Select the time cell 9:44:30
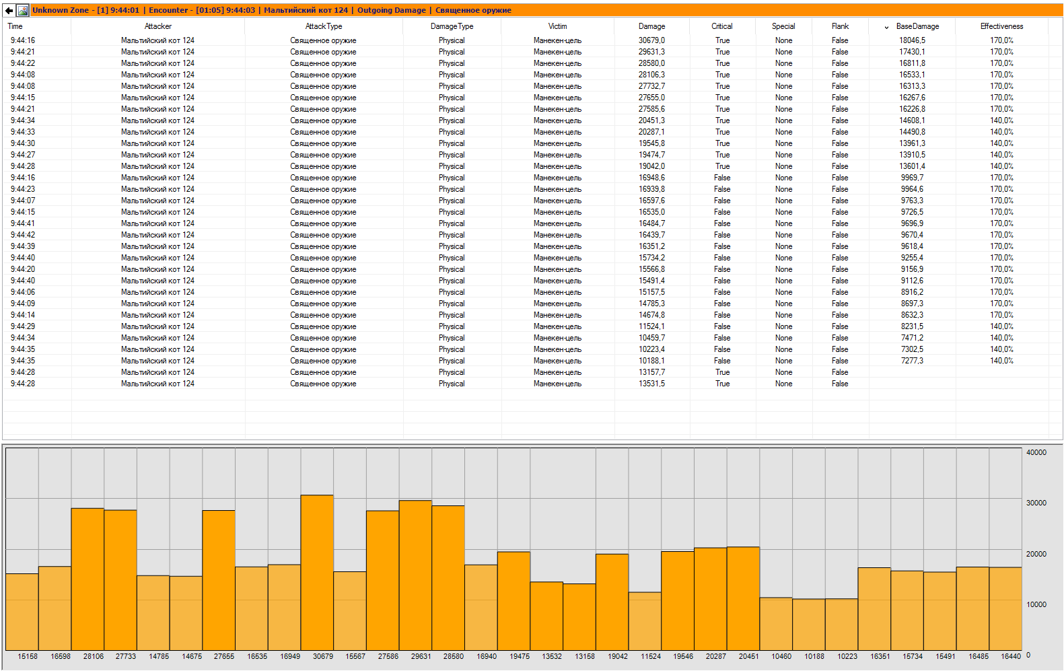Image resolution: width=1064 pixels, height=671 pixels. pyautogui.click(x=23, y=143)
